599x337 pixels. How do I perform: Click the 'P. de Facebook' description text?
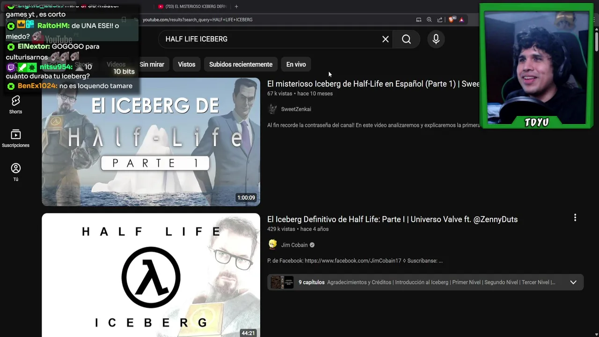(355, 261)
